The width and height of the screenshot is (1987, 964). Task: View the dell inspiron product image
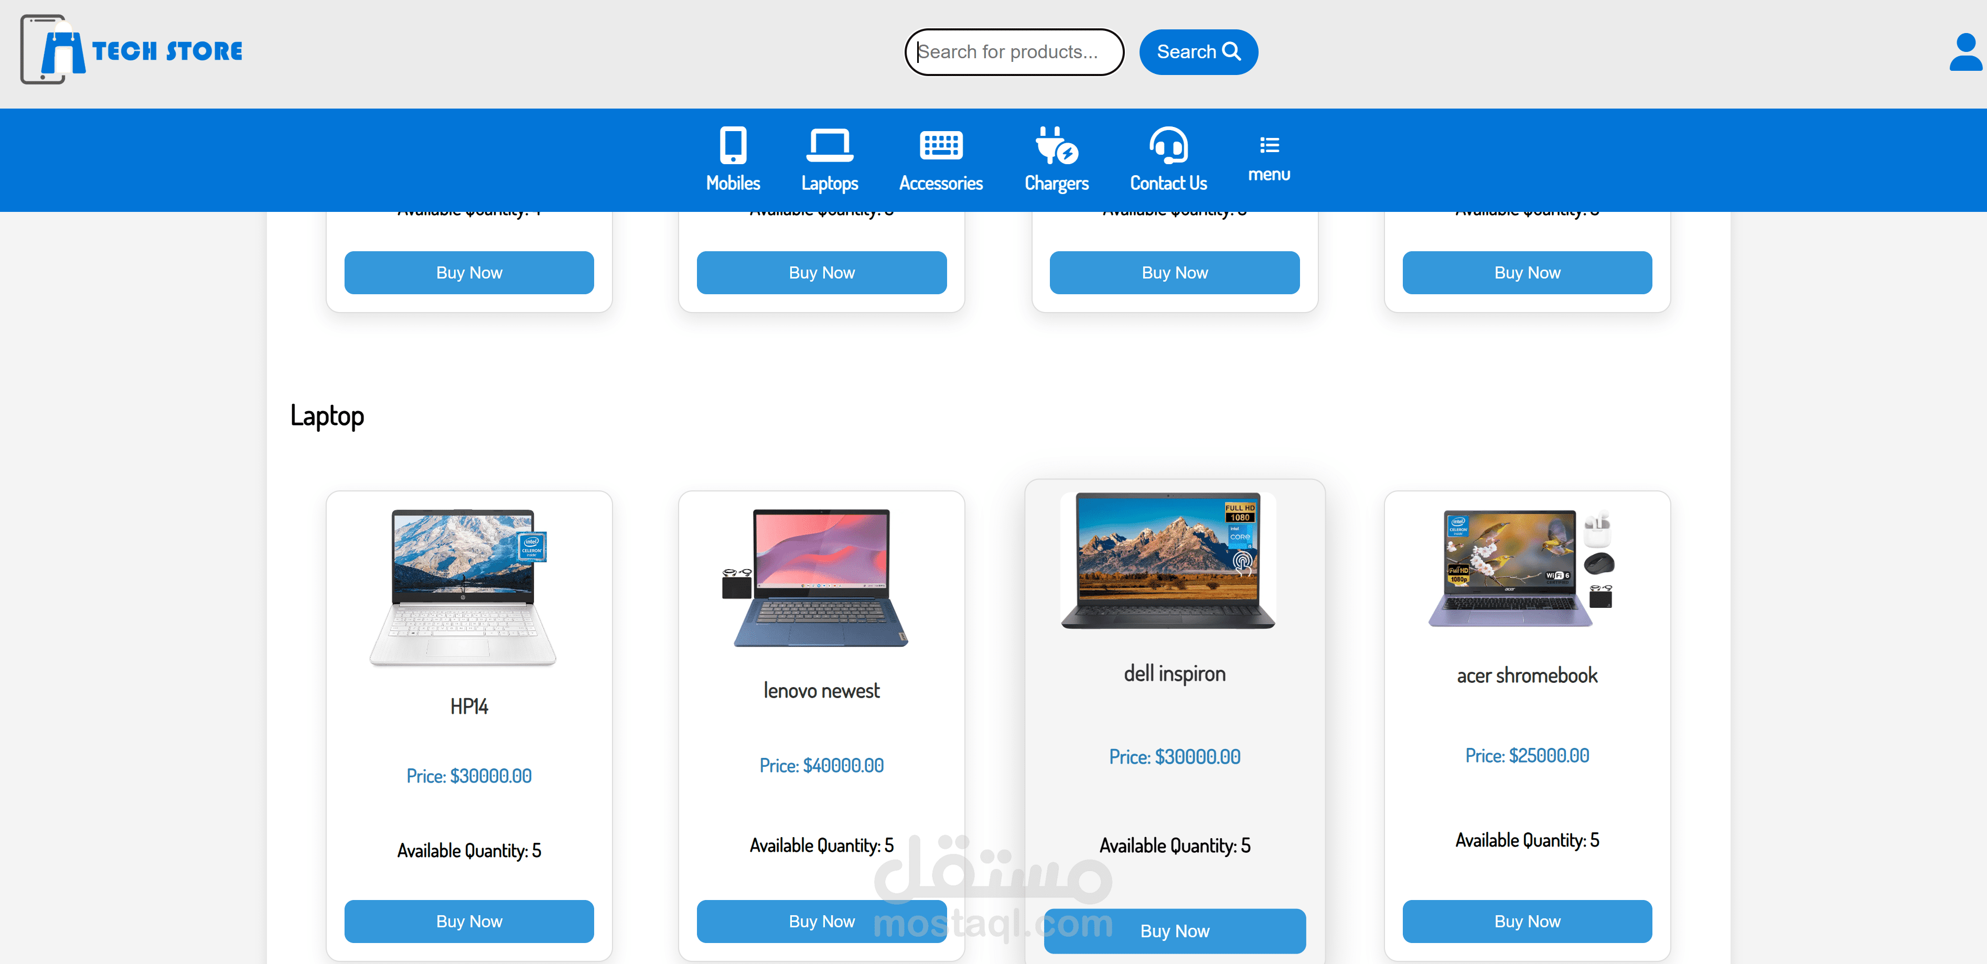click(x=1168, y=561)
